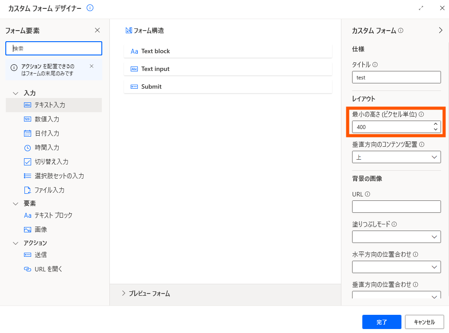Collapse the 入力 category
Viewport: 449px width, 333px height.
(16, 93)
